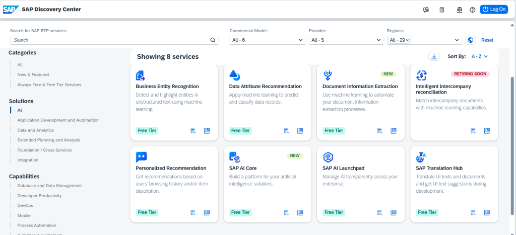
Task: Click the Log On button
Action: pos(494,10)
